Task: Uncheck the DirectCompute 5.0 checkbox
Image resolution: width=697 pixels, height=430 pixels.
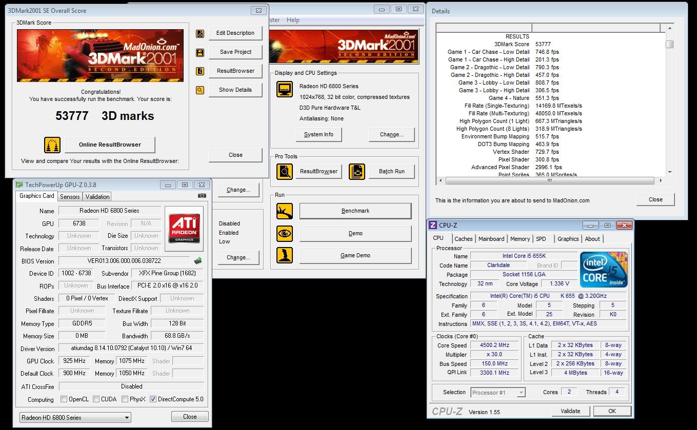Action: [153, 399]
